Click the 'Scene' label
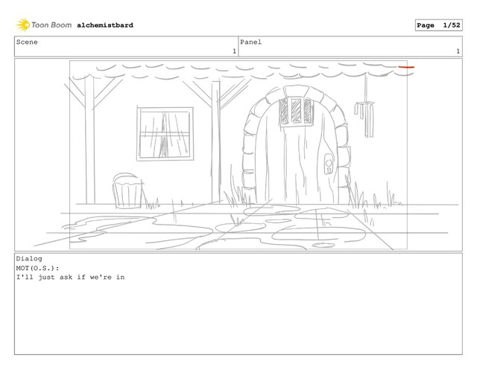Image resolution: width=477 pixels, height=369 pixels. pyautogui.click(x=27, y=42)
